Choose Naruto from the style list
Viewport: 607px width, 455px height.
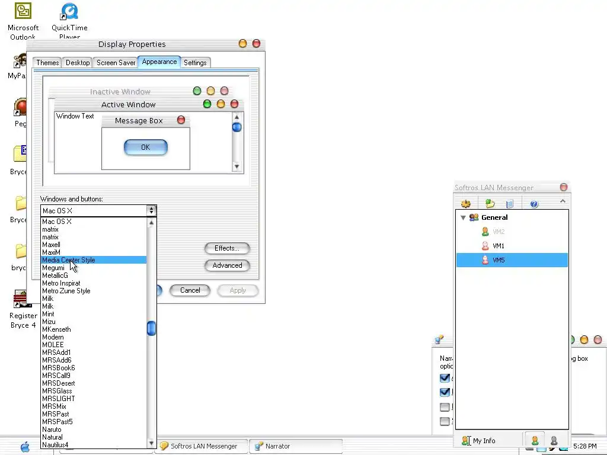93,430
